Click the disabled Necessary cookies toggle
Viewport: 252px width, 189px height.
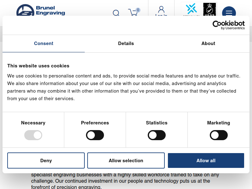coord(33,135)
